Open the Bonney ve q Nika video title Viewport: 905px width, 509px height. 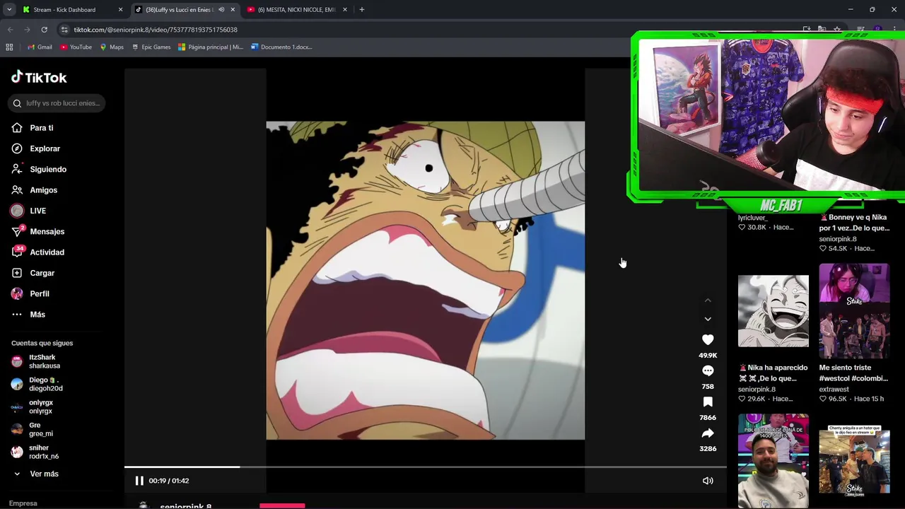click(x=854, y=223)
